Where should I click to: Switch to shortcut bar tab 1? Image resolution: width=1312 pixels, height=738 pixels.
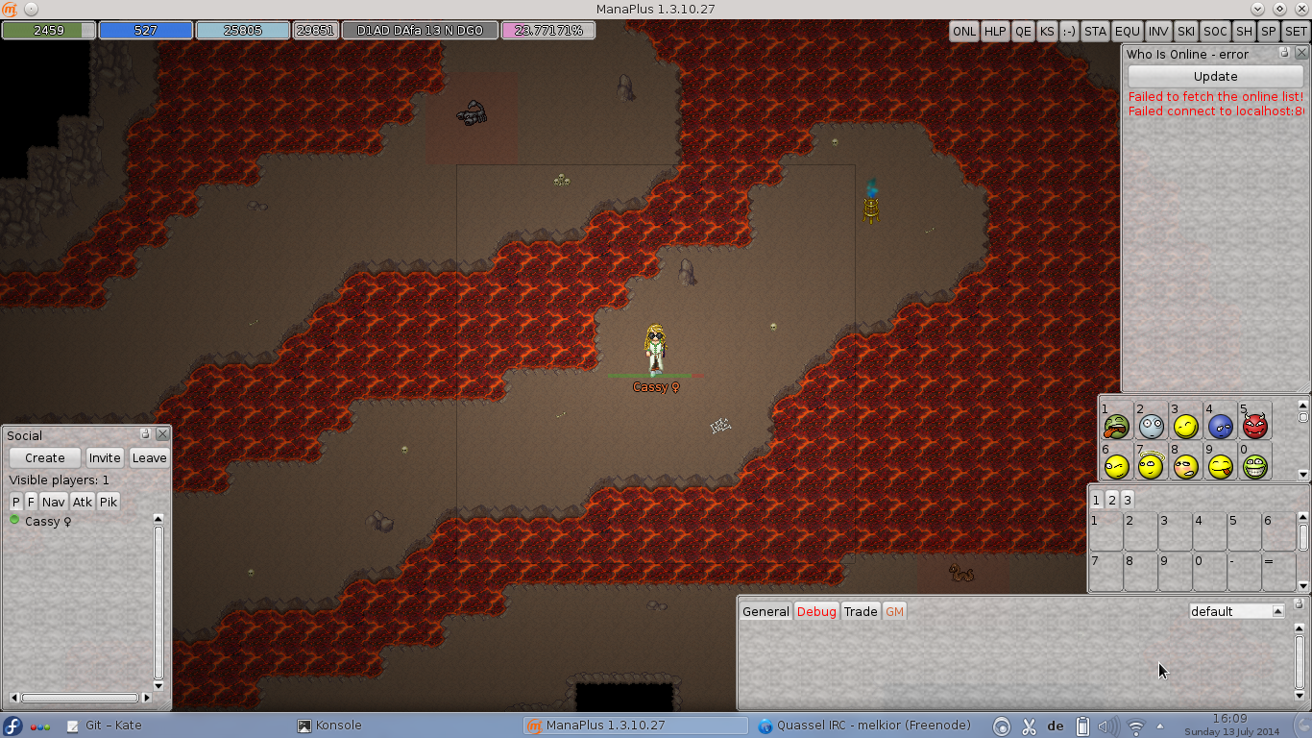(x=1096, y=500)
